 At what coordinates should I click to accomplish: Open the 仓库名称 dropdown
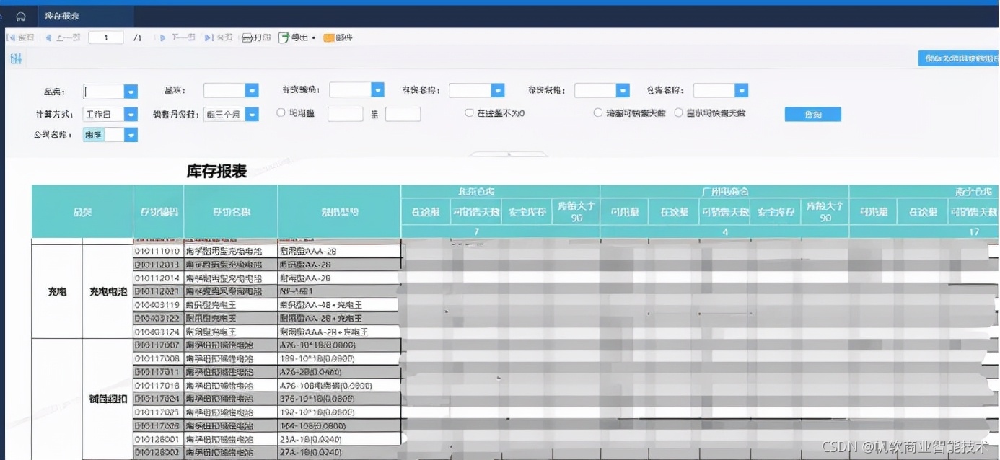(741, 90)
